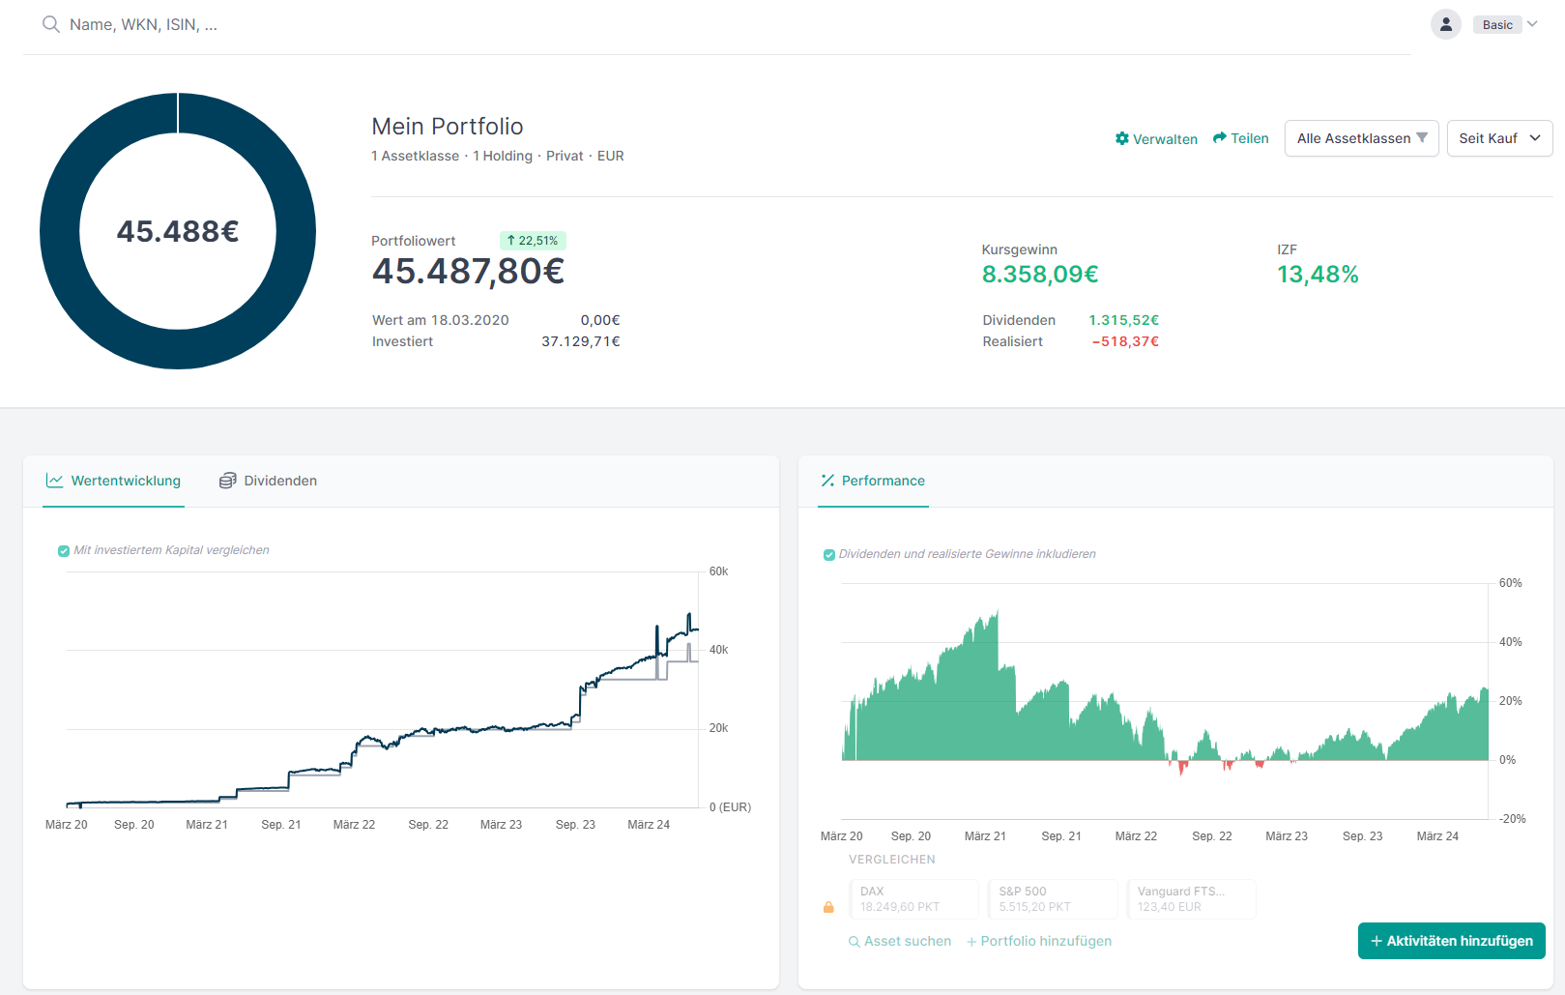Click the 22,51% gain badge
The width and height of the screenshot is (1565, 995).
click(533, 241)
